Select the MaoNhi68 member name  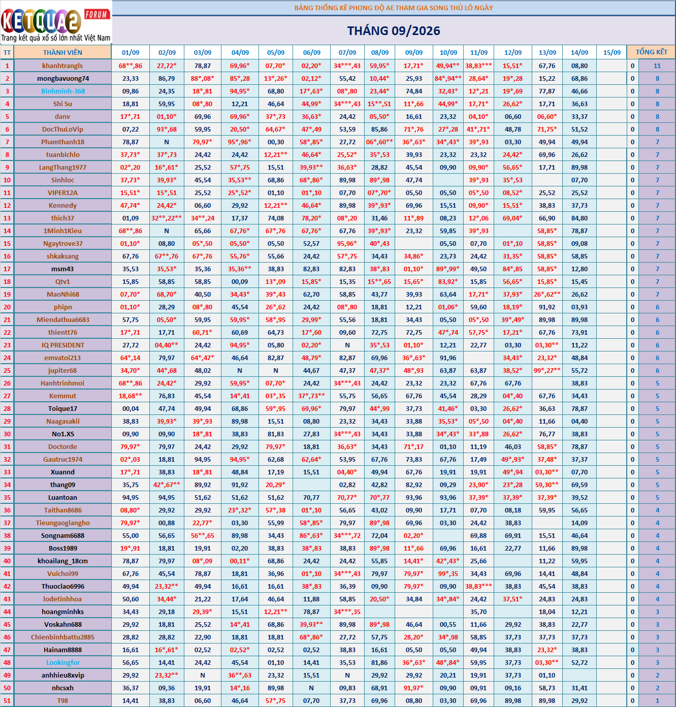pos(62,294)
